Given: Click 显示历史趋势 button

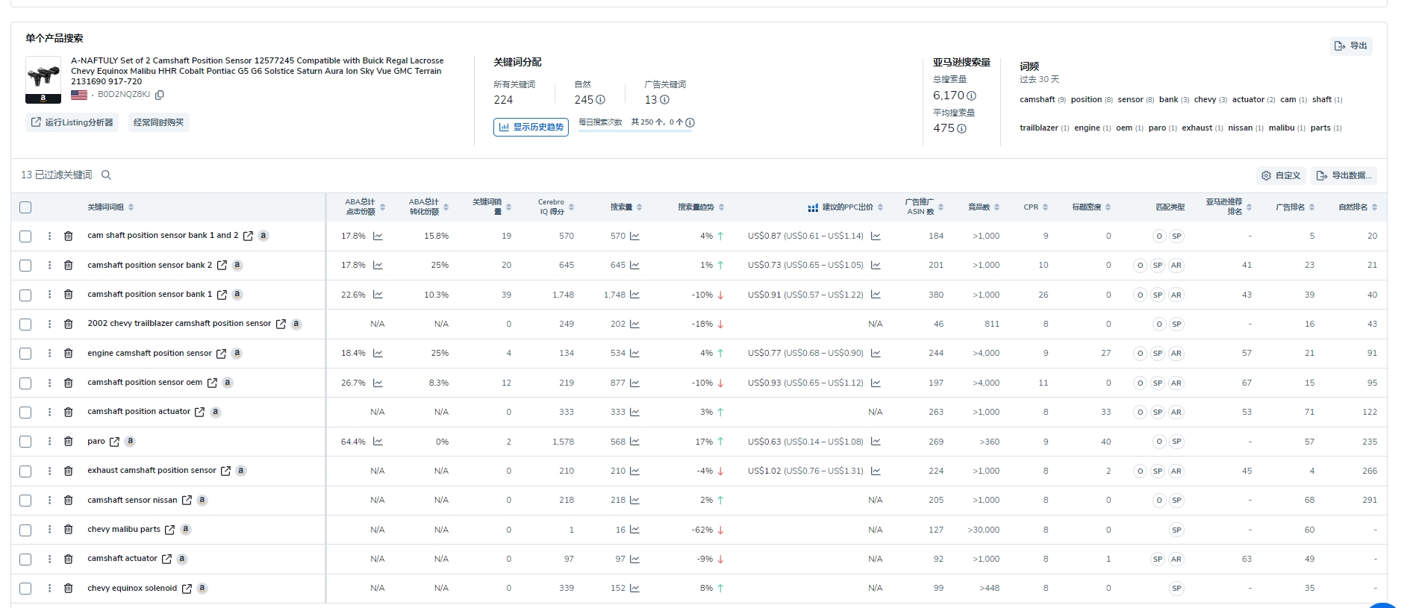Looking at the screenshot, I should click(x=531, y=127).
